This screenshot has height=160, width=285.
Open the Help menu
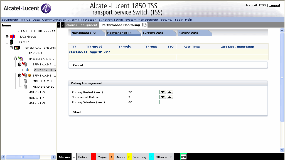tap(188, 20)
